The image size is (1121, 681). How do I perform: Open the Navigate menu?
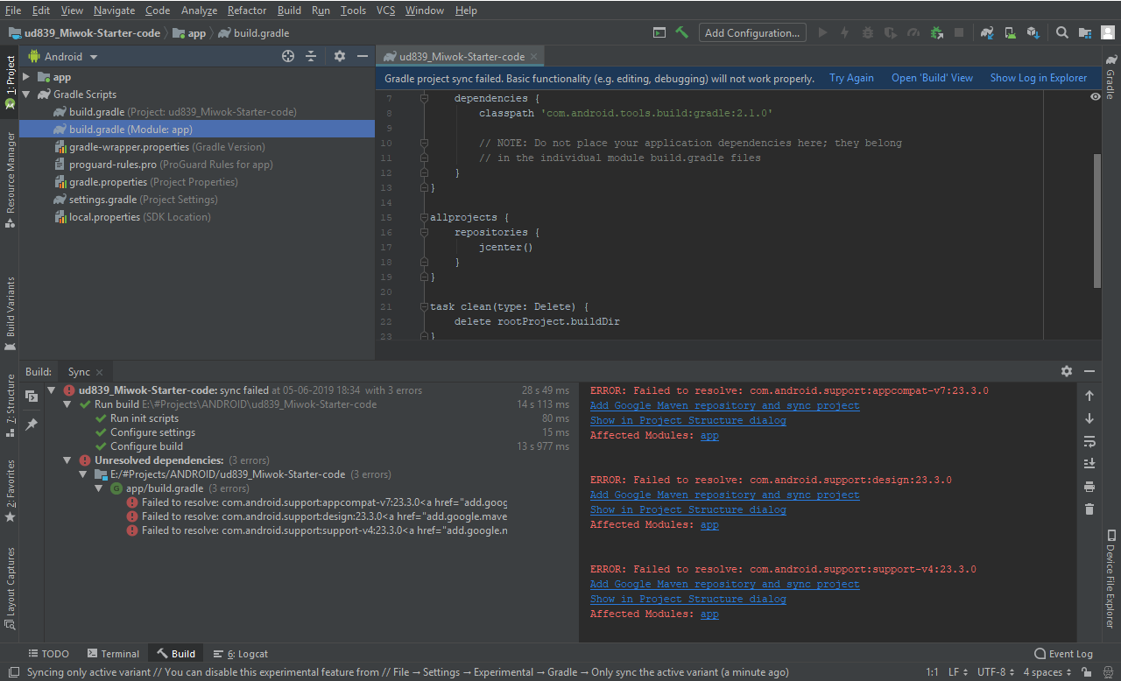coord(114,11)
